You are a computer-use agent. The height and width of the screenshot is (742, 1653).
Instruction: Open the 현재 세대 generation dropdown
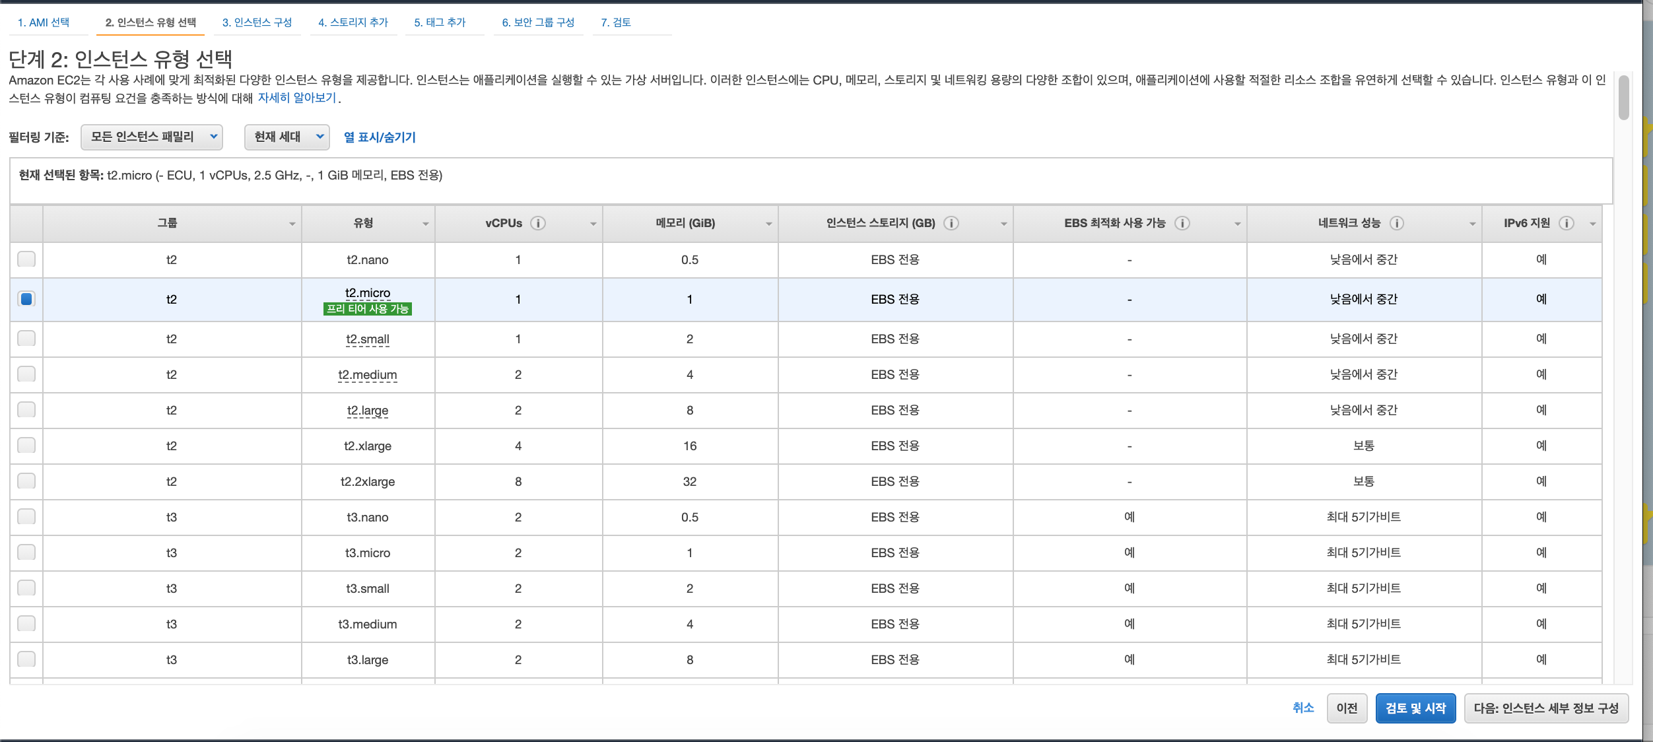(287, 137)
